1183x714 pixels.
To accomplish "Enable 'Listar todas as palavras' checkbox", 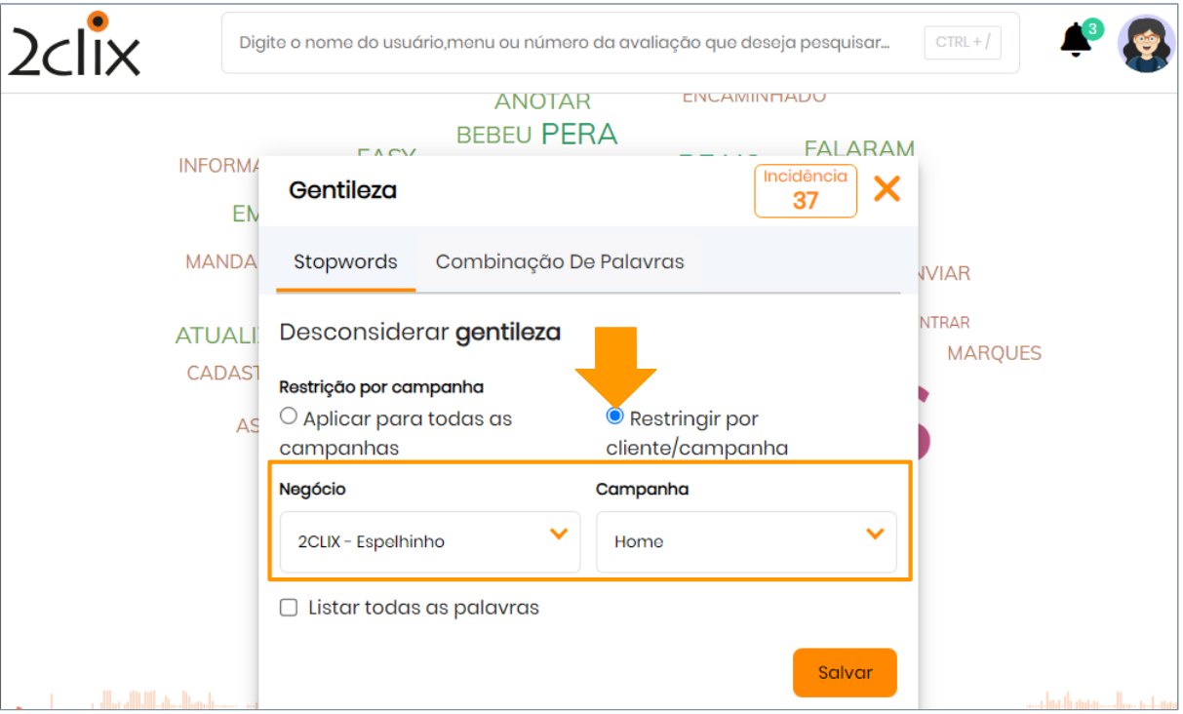I will pos(289,608).
